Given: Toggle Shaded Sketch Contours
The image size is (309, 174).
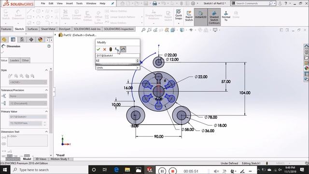Looking at the screenshot, I should (214, 17).
